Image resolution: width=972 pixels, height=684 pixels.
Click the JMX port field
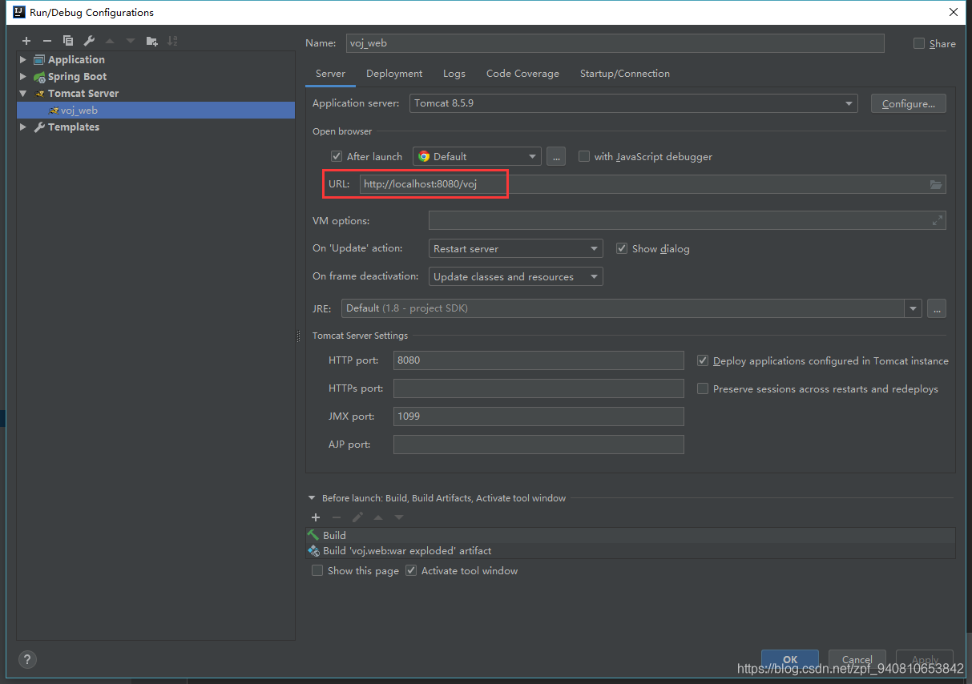click(538, 416)
